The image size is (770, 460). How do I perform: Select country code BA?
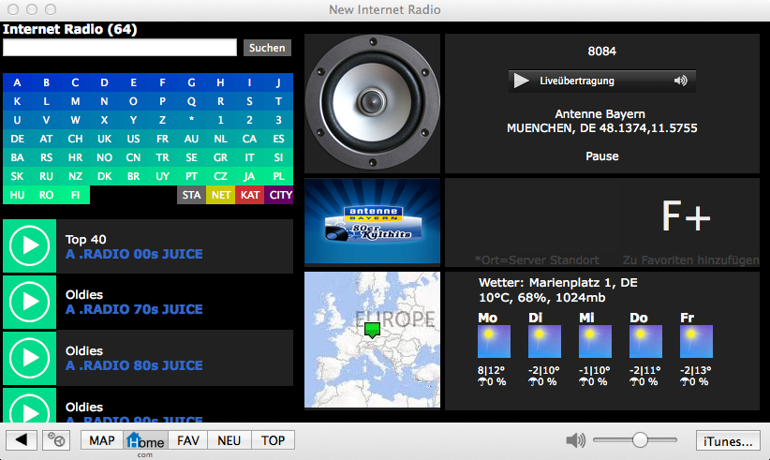click(x=17, y=157)
